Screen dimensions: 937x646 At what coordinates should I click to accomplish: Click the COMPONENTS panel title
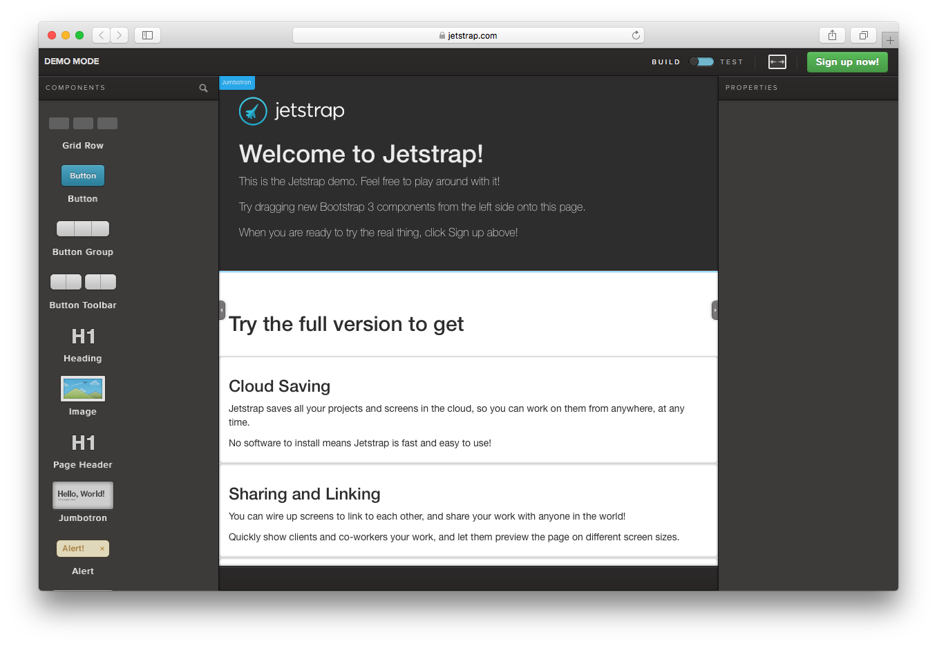tap(75, 88)
